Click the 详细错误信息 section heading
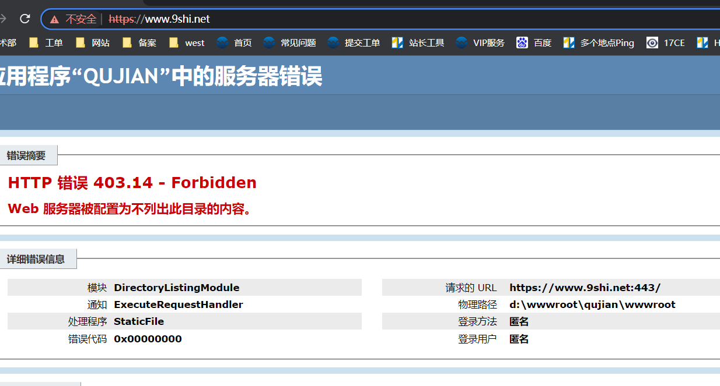Screen dimensions: 720x386 coord(36,259)
